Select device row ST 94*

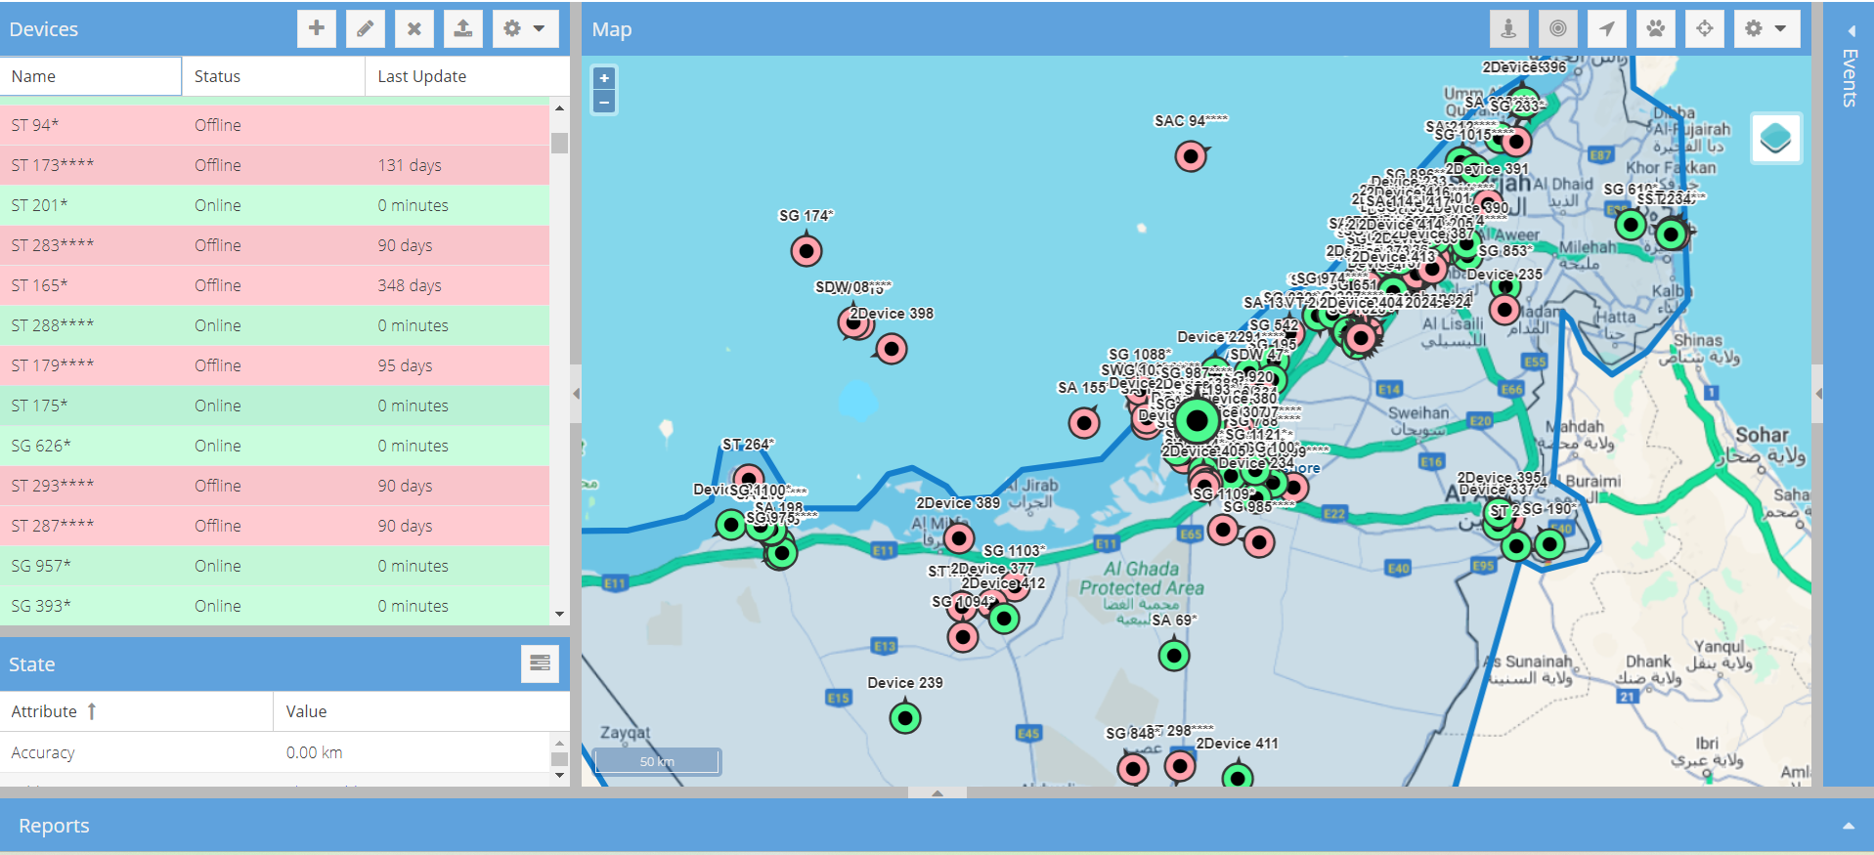pos(275,125)
